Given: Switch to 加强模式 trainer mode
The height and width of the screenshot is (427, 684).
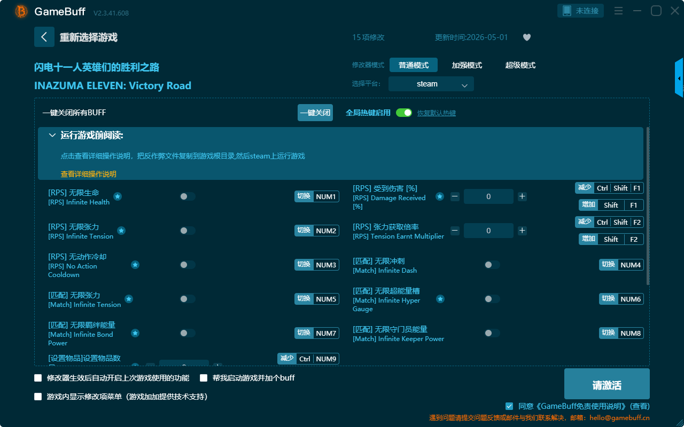Looking at the screenshot, I should (467, 65).
